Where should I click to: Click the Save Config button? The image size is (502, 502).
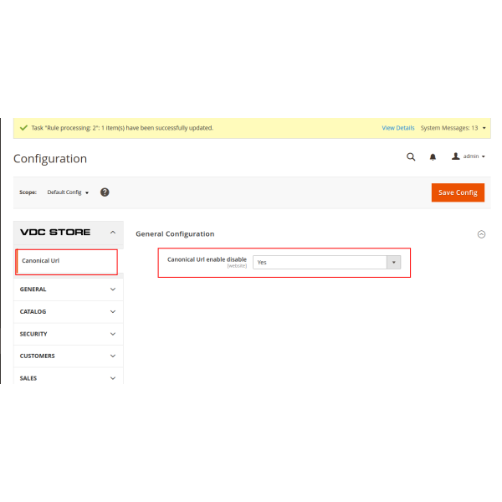(458, 192)
